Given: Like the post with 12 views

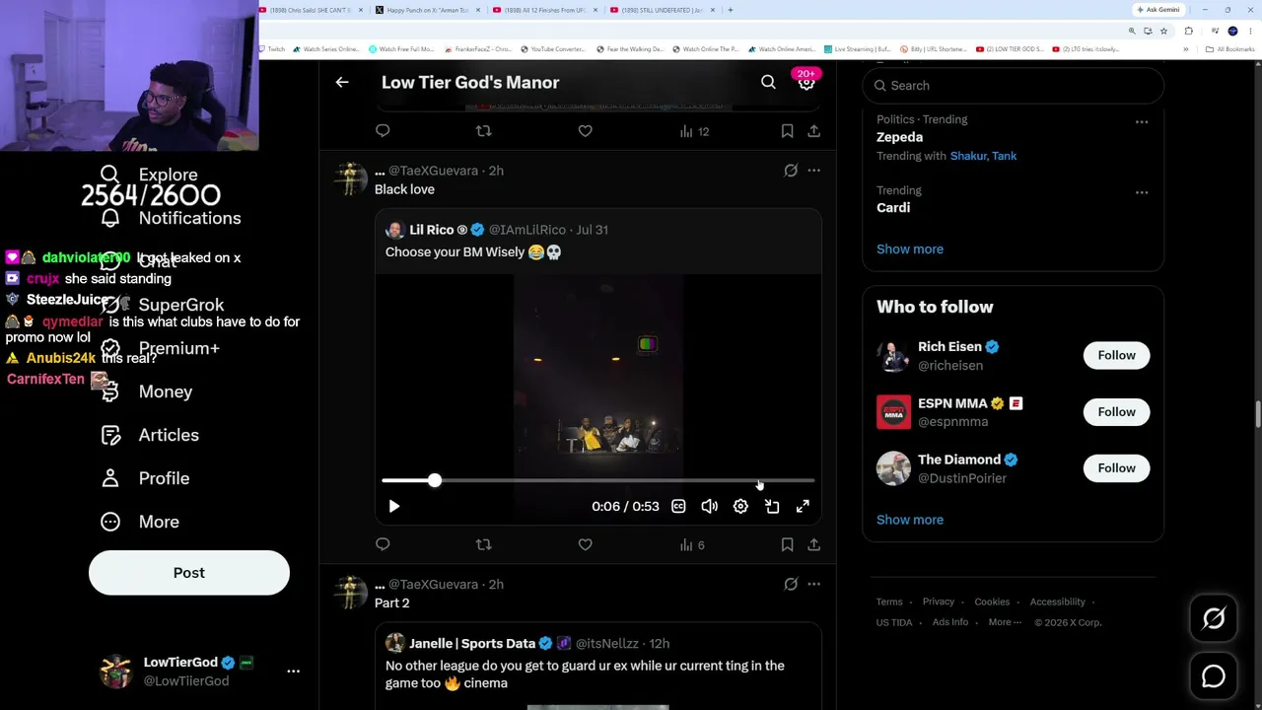Looking at the screenshot, I should tap(585, 131).
